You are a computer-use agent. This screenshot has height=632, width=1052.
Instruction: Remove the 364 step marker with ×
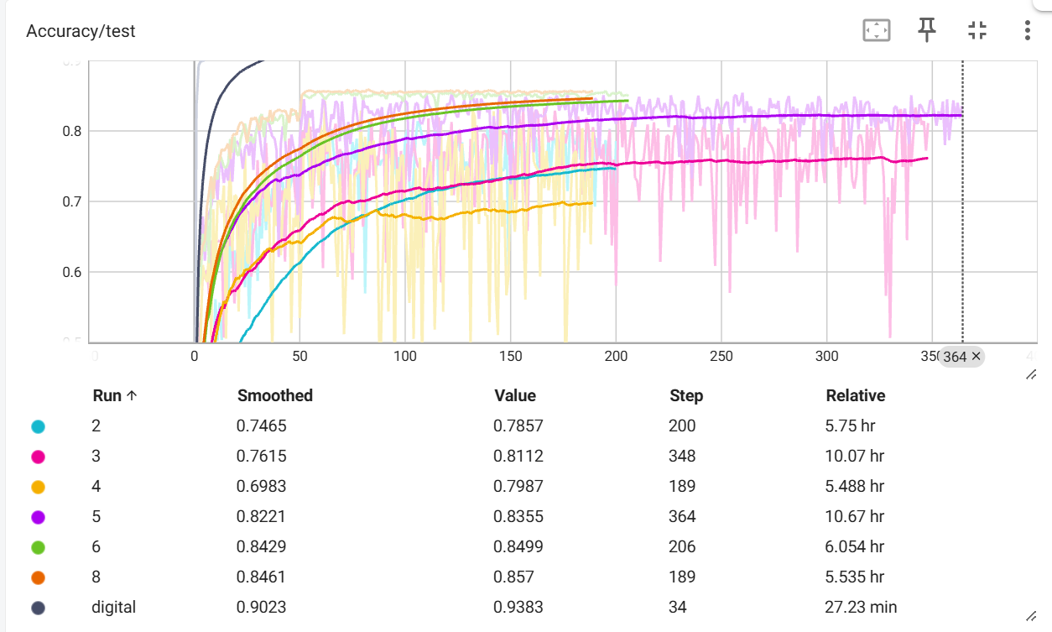tap(976, 357)
